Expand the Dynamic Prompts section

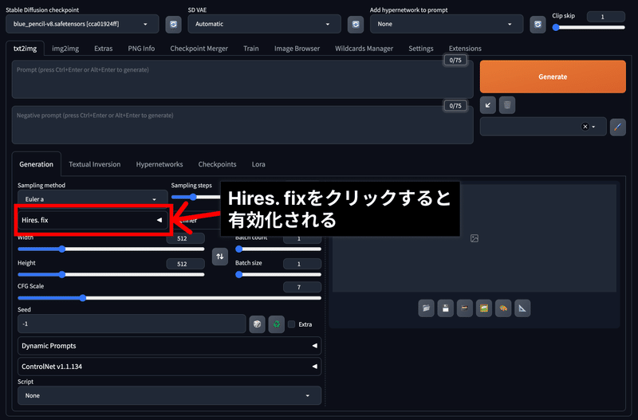point(169,346)
